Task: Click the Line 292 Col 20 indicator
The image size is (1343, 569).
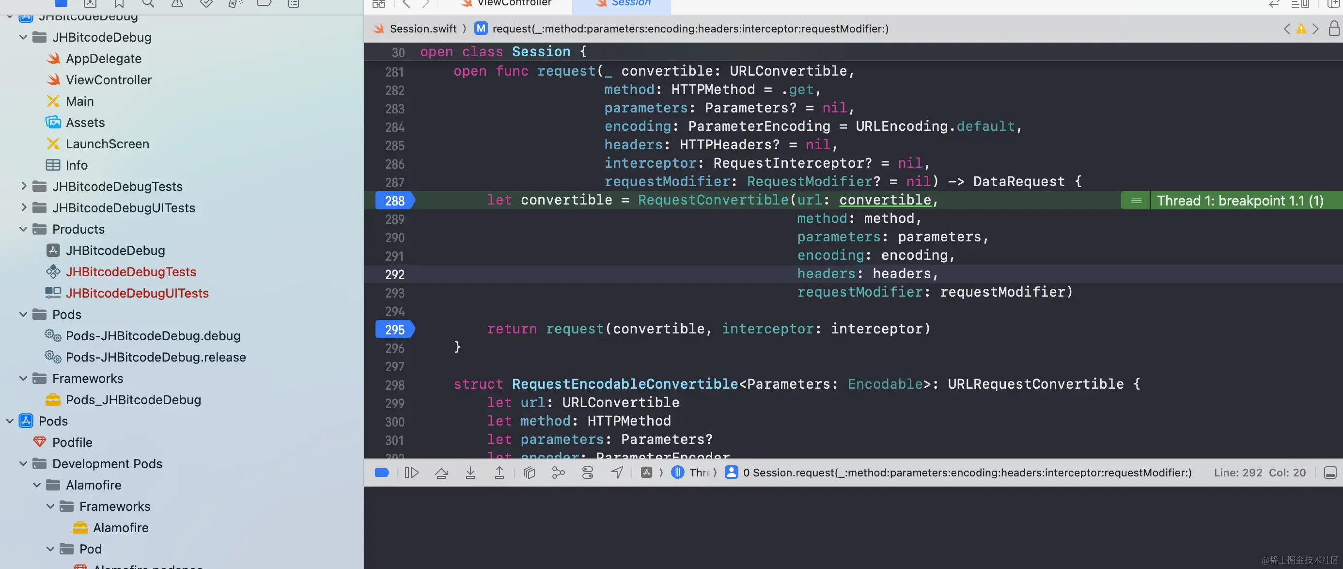Action: click(1260, 473)
